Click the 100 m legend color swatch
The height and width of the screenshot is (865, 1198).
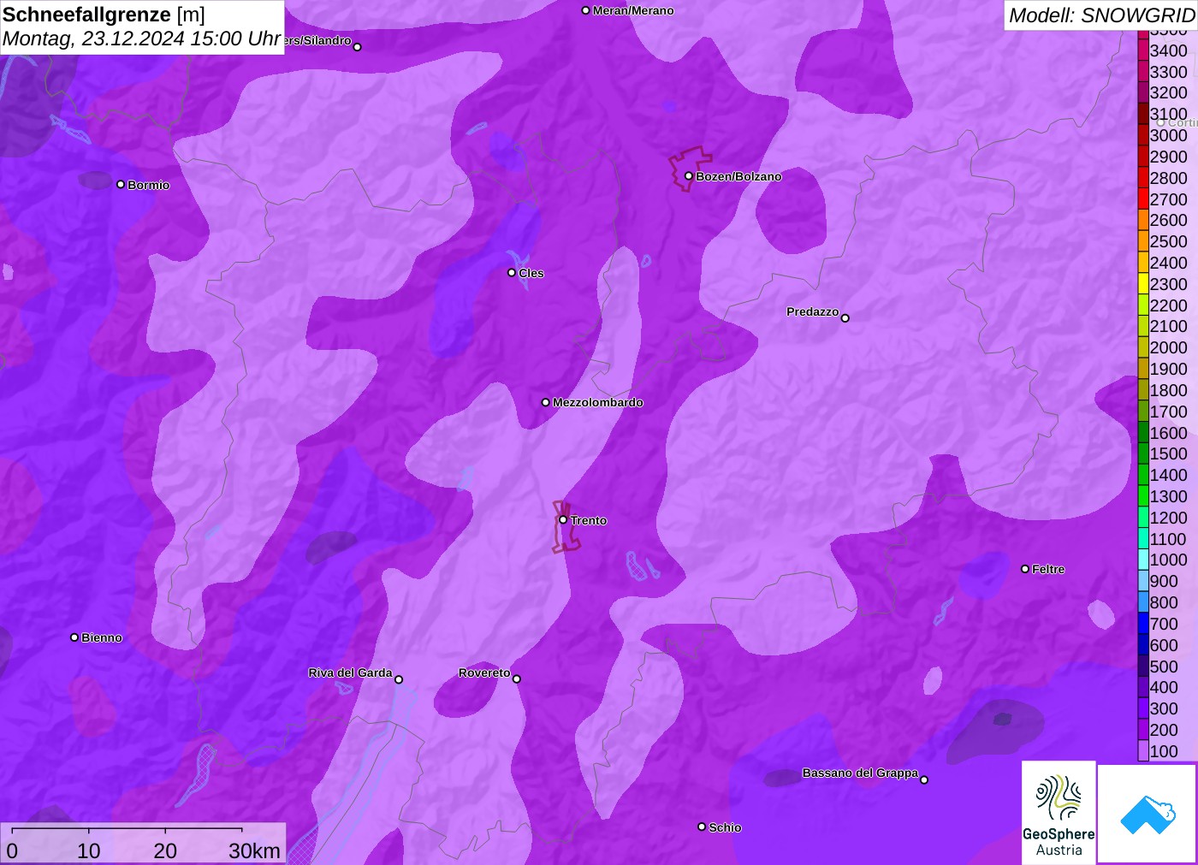[x=1143, y=751]
